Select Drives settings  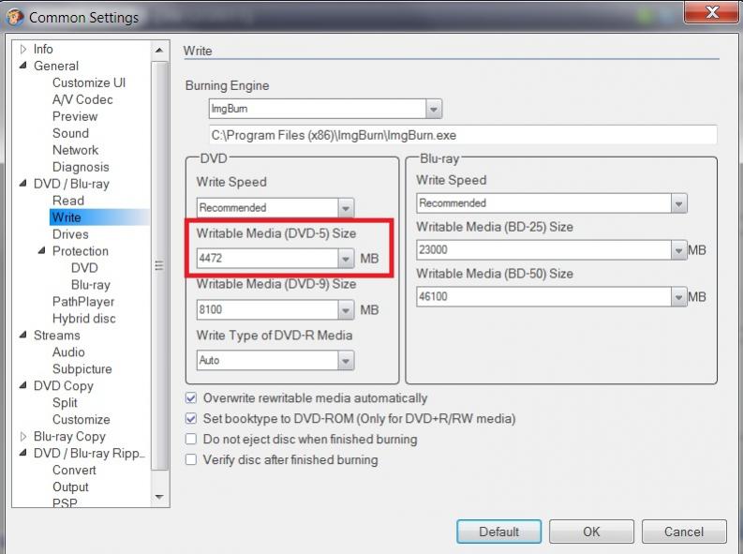coord(70,234)
